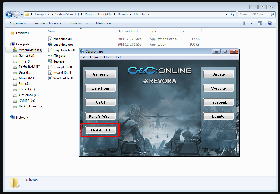Click the search magnifier icon
This screenshot has height=194, width=280.
coord(272,14)
